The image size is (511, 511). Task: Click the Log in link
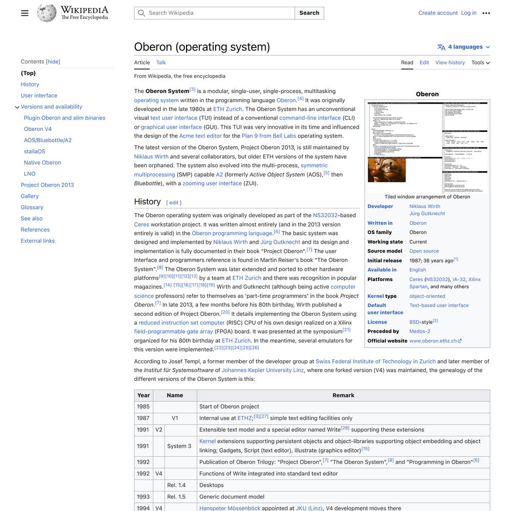click(469, 13)
